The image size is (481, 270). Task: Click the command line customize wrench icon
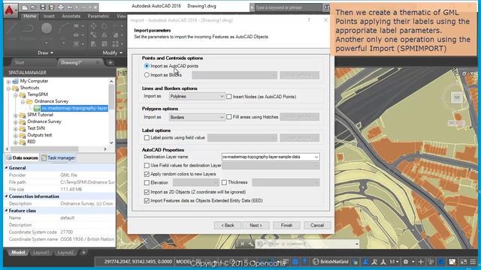click(x=250, y=244)
